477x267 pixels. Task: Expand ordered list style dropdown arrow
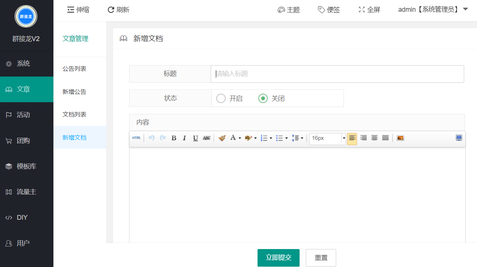click(x=271, y=138)
